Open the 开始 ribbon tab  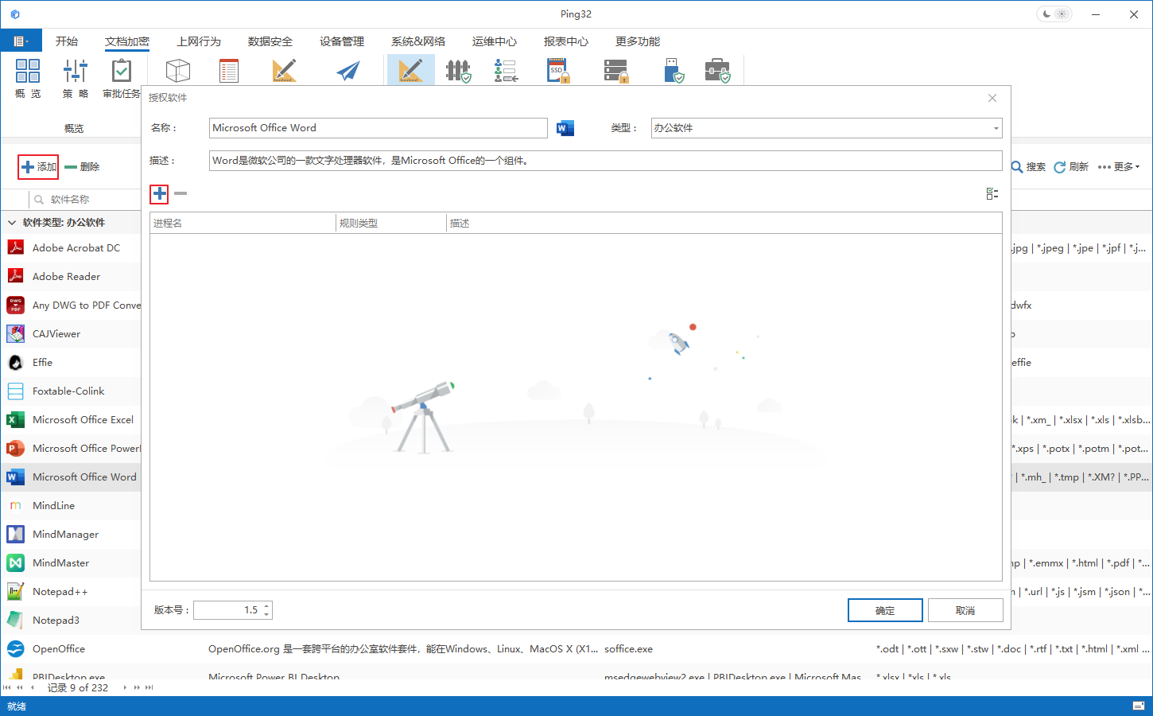click(x=67, y=41)
